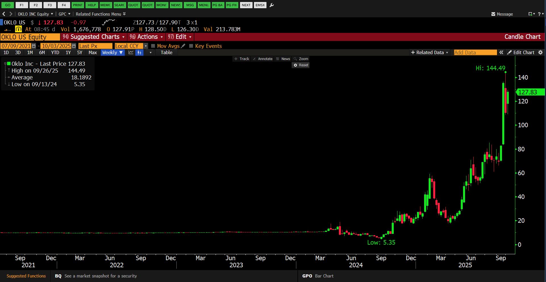546x282 pixels.
Task: Click the Add Data input field
Action: (475, 52)
